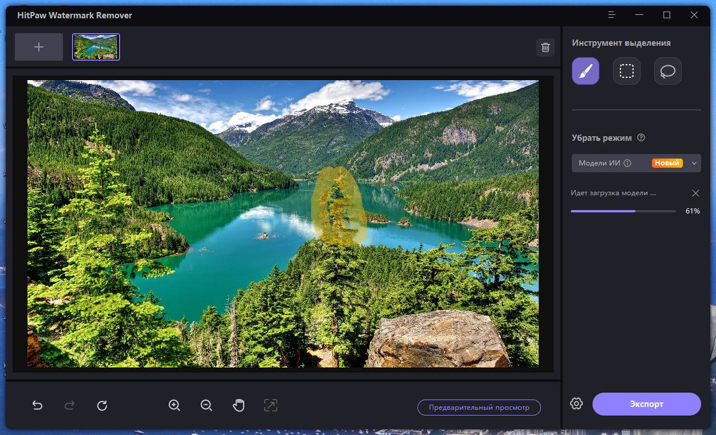
Task: Zoom in on the image
Action: click(x=174, y=405)
